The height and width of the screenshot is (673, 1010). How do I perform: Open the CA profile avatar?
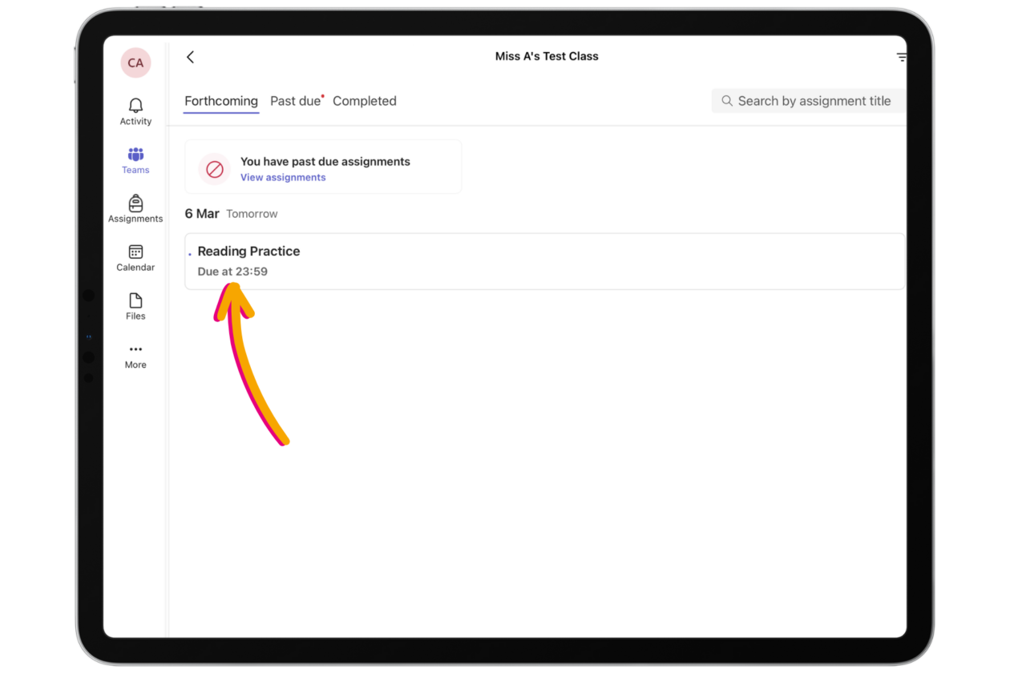(135, 62)
